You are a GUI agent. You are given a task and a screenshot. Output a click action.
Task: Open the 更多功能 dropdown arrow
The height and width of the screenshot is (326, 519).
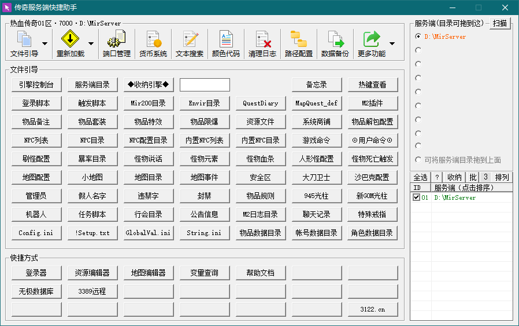pos(392,44)
